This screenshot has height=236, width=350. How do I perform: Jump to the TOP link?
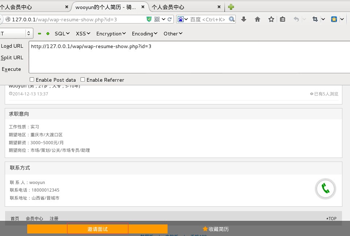point(331,218)
